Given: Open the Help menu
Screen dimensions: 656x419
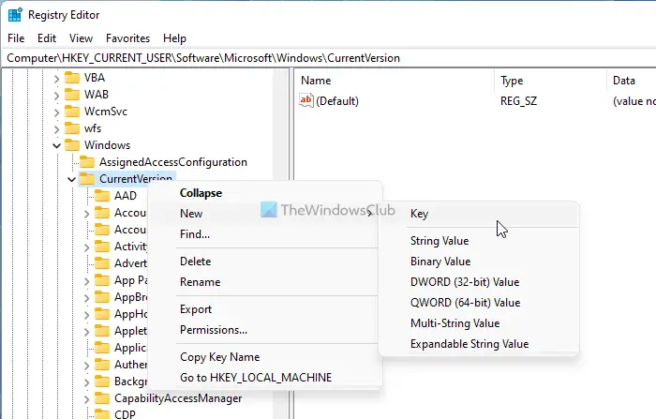Looking at the screenshot, I should pyautogui.click(x=174, y=38).
